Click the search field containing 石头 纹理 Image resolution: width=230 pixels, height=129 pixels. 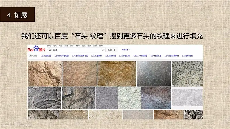click(x=72, y=50)
